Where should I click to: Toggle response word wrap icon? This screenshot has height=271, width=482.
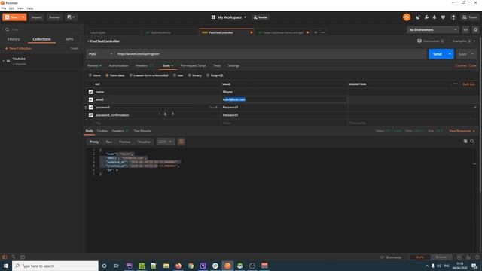181,142
